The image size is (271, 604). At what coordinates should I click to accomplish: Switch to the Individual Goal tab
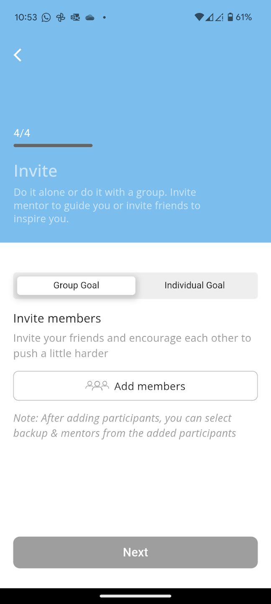tap(194, 285)
